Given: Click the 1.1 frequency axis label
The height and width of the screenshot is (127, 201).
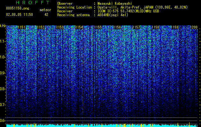Looking at the screenshot, I should 3,41.
